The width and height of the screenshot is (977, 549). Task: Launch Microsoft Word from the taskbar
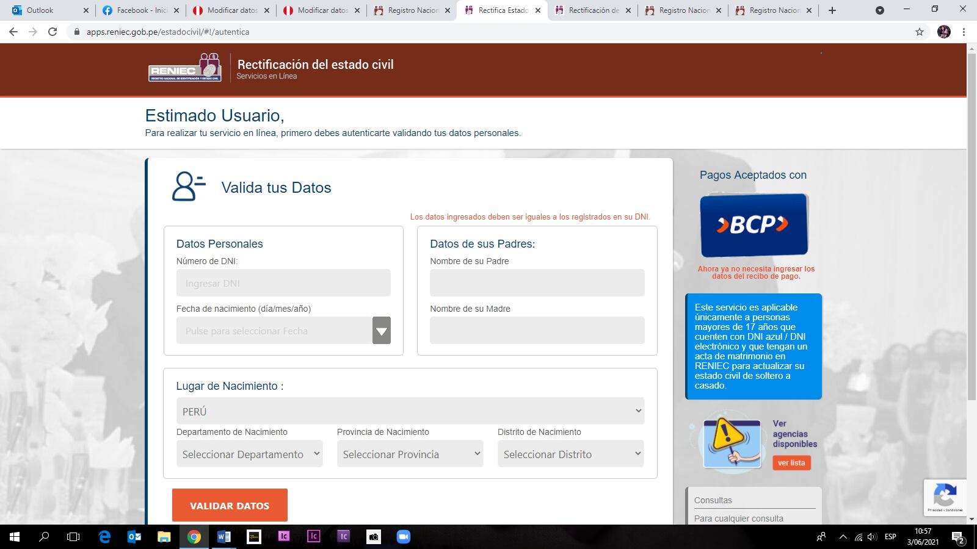pos(223,537)
